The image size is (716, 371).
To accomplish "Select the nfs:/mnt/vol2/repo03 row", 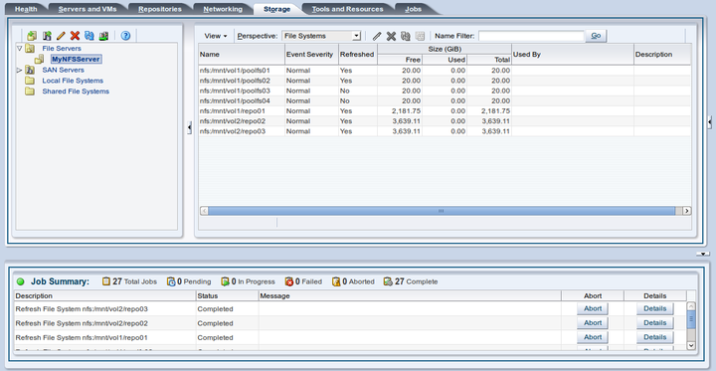I will tap(445, 131).
